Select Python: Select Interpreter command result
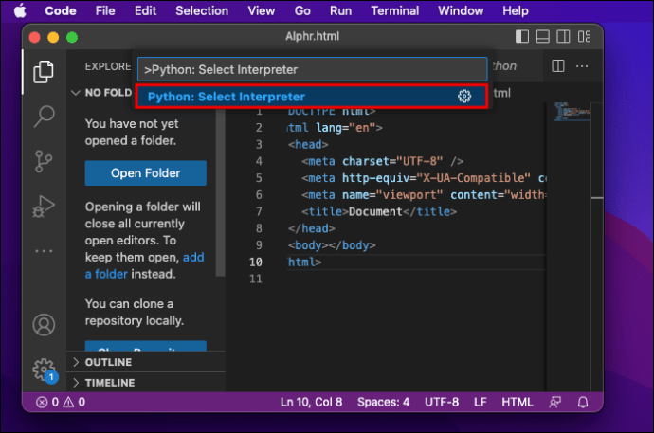The height and width of the screenshot is (433, 654). 312,97
